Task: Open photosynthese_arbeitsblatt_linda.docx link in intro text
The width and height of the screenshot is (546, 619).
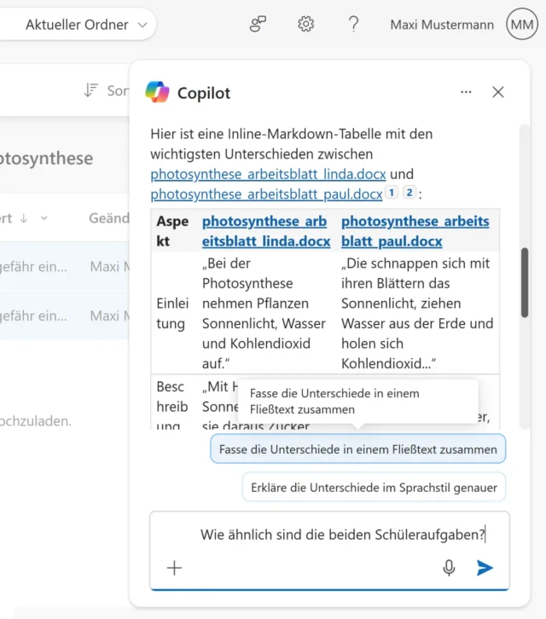Action: pos(268,174)
